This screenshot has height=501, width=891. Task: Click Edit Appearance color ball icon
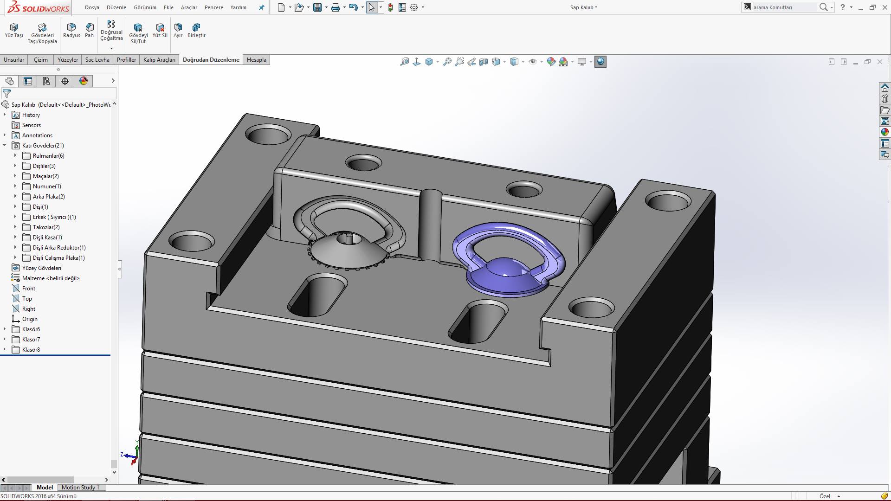pos(551,62)
